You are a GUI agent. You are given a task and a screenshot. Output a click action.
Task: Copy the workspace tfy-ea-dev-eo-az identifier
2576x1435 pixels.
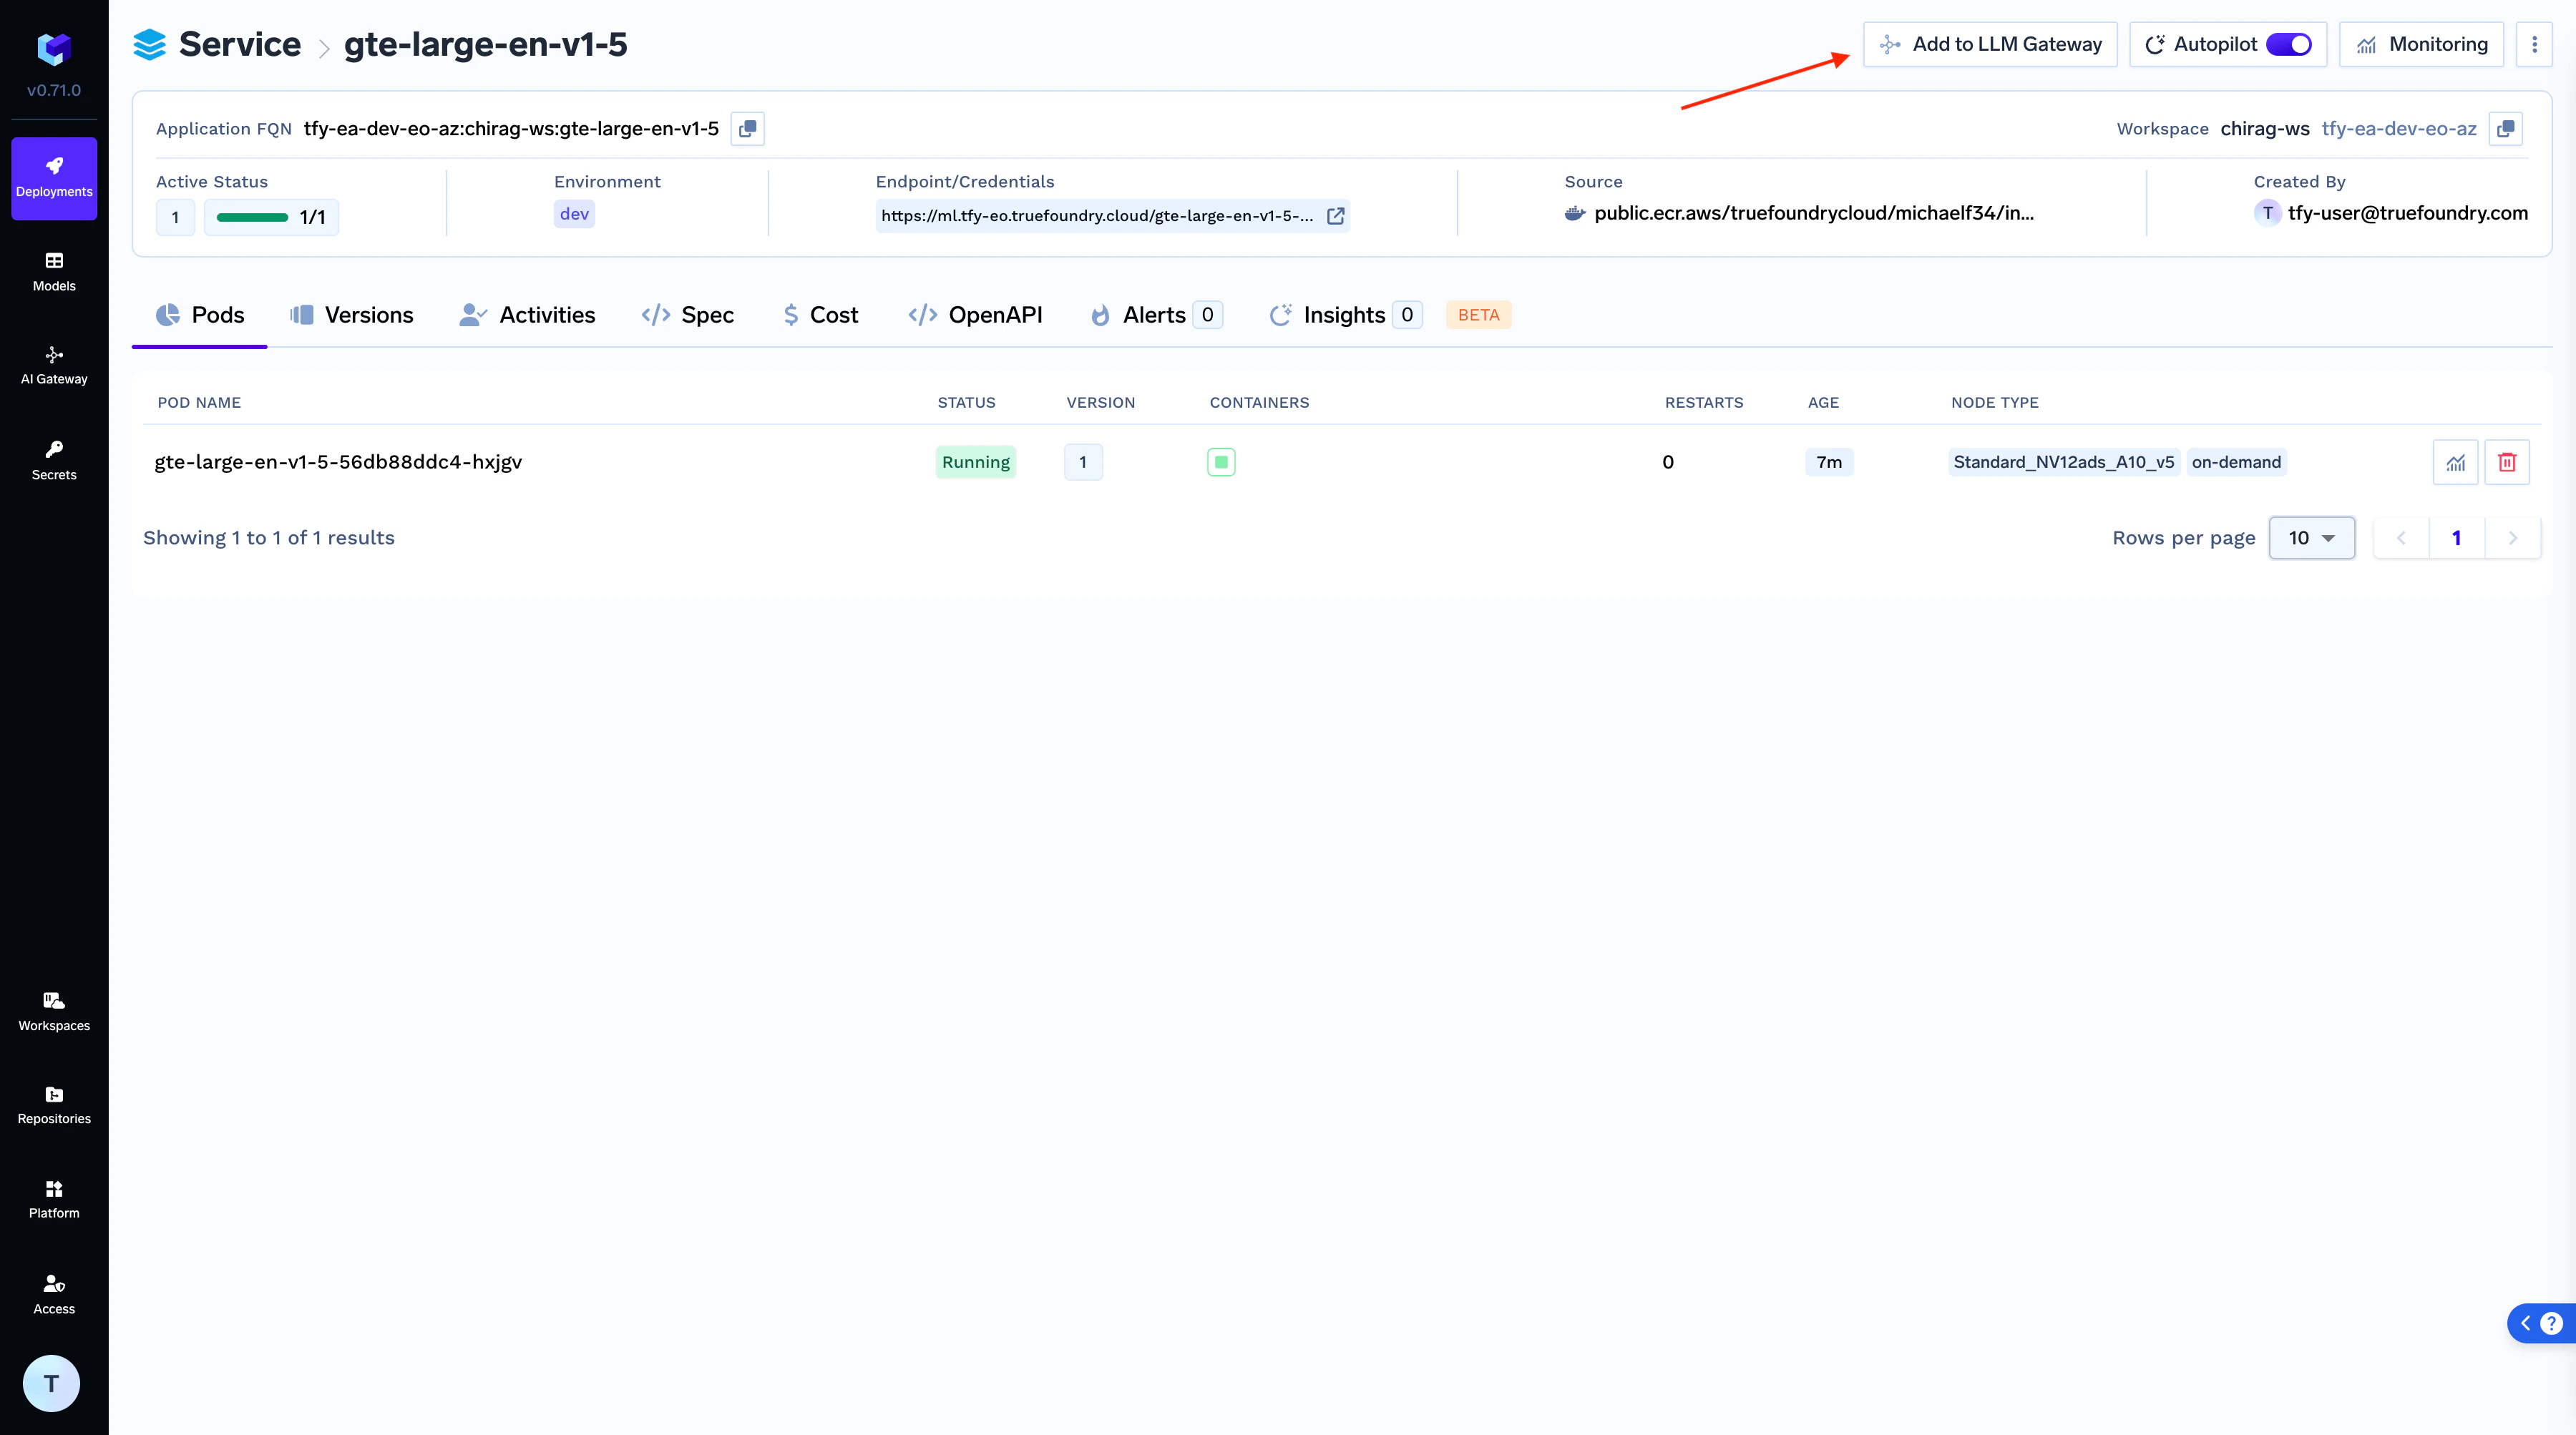(x=2507, y=128)
